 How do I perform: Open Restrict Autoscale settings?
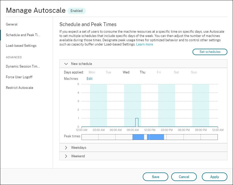(x=20, y=88)
